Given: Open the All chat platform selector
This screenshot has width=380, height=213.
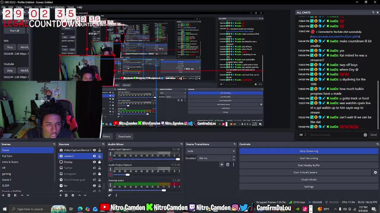Looking at the screenshot, I should pyautogui.click(x=303, y=135).
